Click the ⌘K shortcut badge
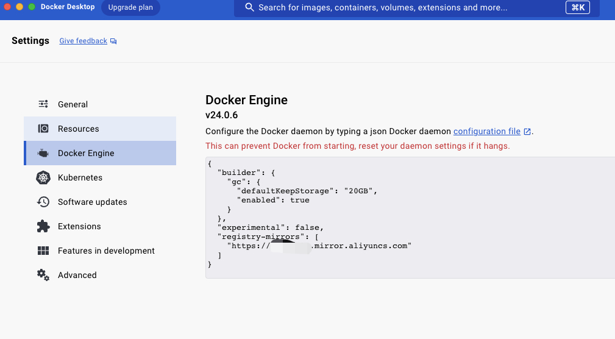The height and width of the screenshot is (339, 615). pyautogui.click(x=578, y=7)
